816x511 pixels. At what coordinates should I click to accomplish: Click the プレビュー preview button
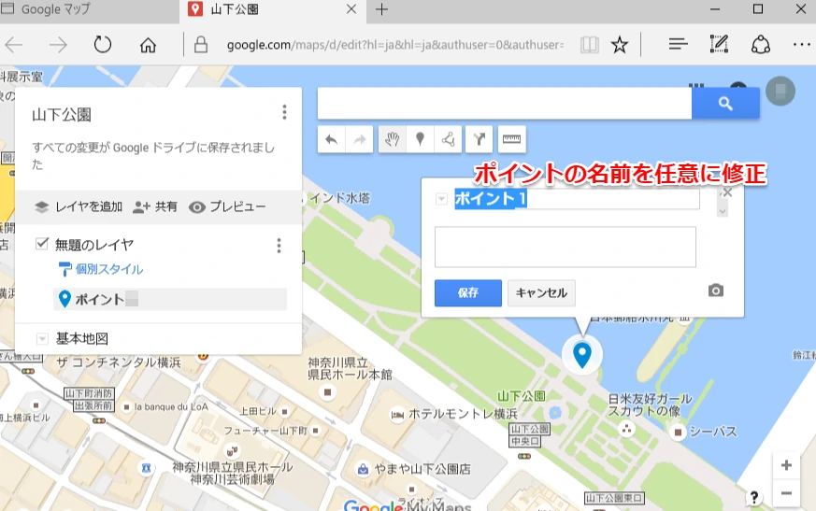pos(227,207)
